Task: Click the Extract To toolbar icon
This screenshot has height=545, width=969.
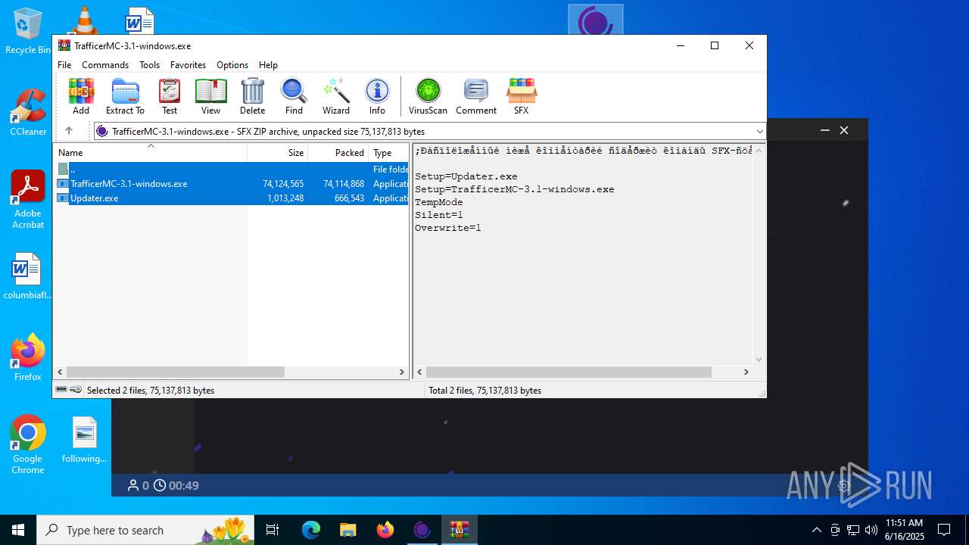Action: click(x=125, y=96)
